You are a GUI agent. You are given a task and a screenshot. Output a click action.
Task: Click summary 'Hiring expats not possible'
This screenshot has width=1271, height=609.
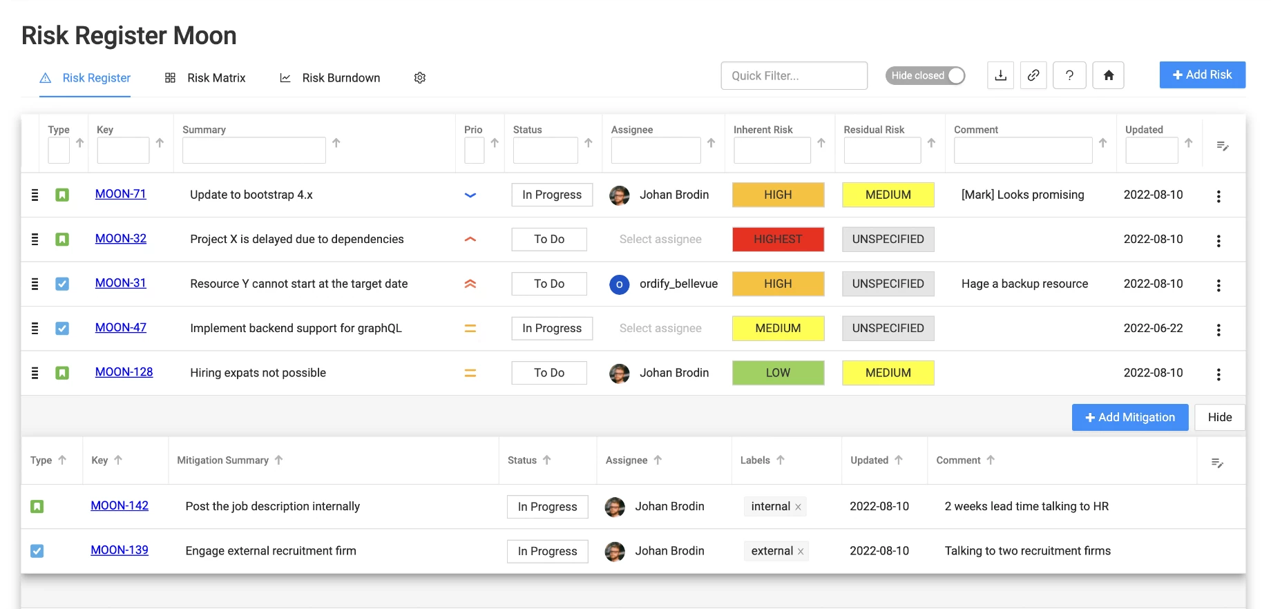pyautogui.click(x=258, y=373)
